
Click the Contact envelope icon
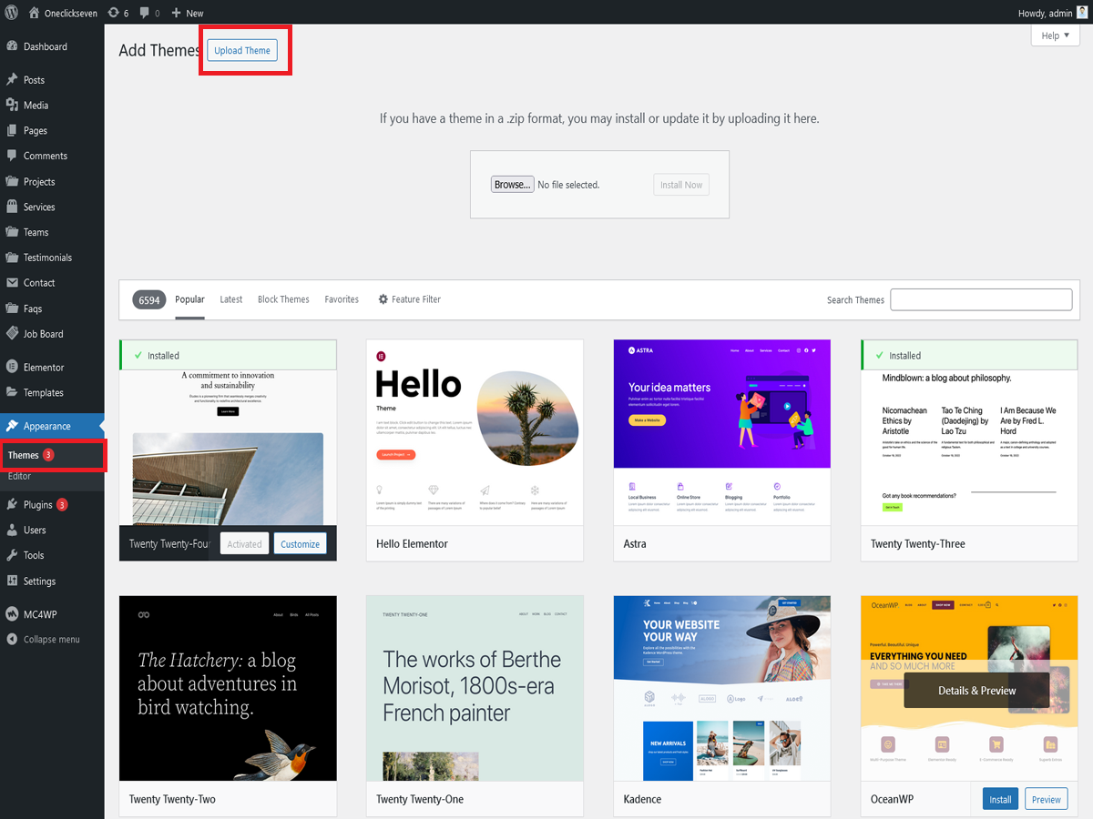click(x=12, y=283)
